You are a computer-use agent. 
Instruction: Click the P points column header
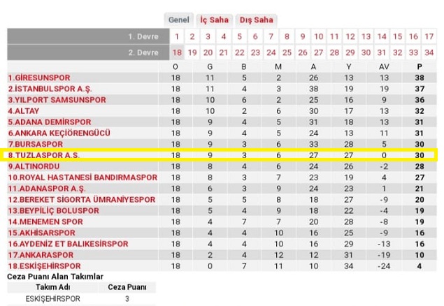point(419,66)
